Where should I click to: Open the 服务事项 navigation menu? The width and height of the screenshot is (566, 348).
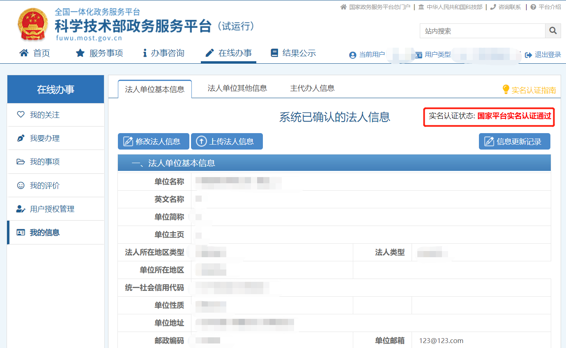pos(99,53)
